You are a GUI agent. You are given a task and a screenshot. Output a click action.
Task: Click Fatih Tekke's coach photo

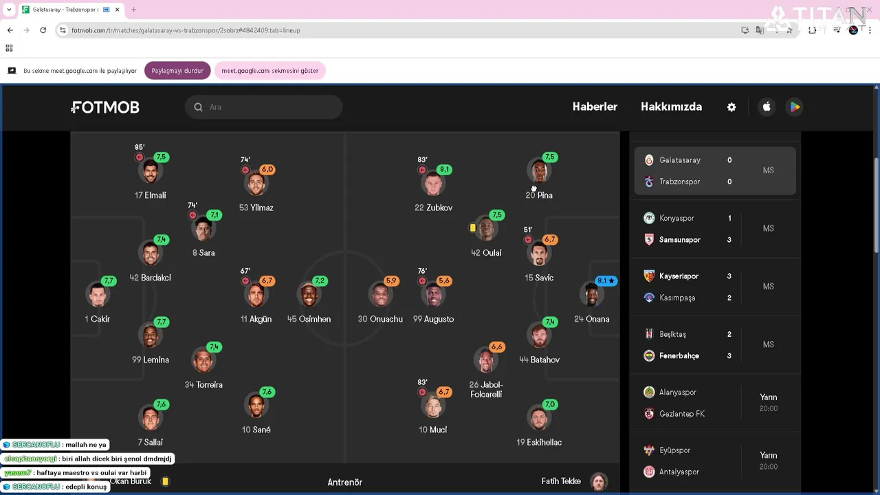599,481
